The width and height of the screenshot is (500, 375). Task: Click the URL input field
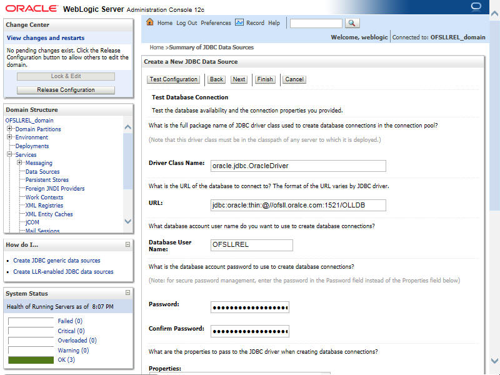298,206
